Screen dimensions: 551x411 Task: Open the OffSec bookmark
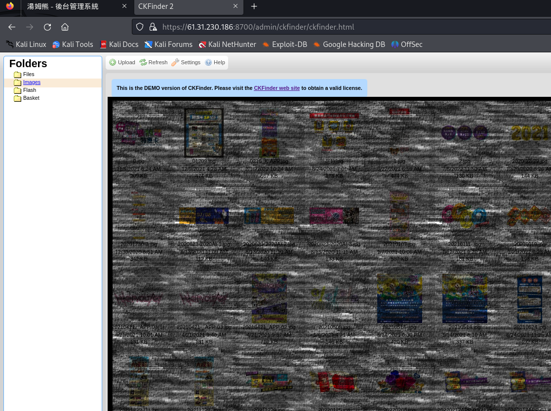pyautogui.click(x=407, y=44)
